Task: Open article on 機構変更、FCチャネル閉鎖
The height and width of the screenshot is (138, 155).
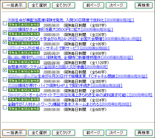Action: (x=78, y=76)
